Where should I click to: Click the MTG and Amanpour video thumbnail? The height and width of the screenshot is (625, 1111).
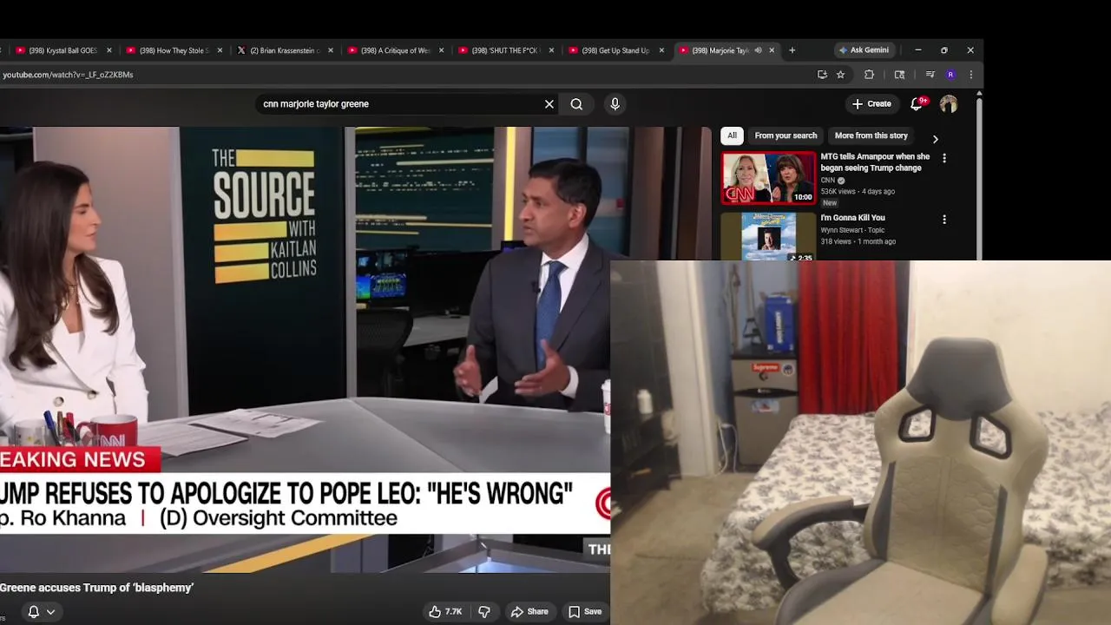pos(768,178)
